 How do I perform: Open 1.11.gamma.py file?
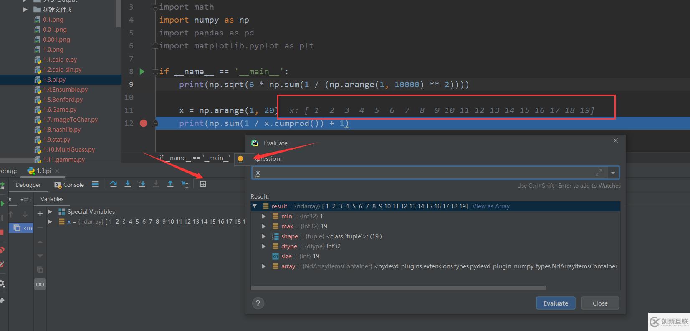click(64, 160)
